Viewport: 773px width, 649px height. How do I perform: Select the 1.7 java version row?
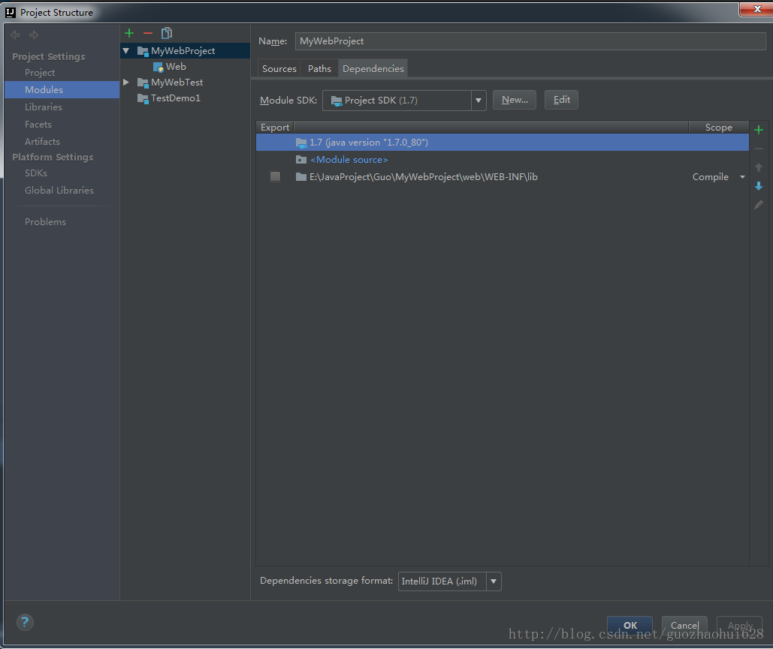[503, 143]
